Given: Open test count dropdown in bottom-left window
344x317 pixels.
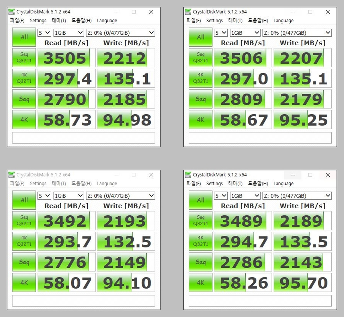Looking at the screenshot, I should (x=44, y=196).
